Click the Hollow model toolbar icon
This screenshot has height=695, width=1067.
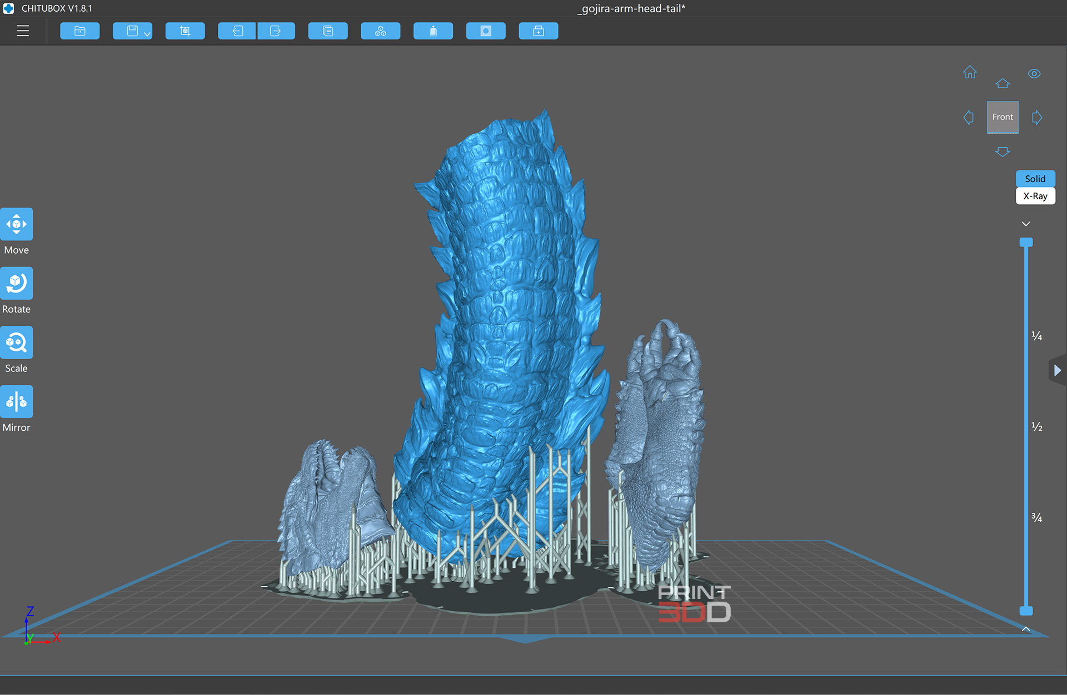pyautogui.click(x=433, y=31)
